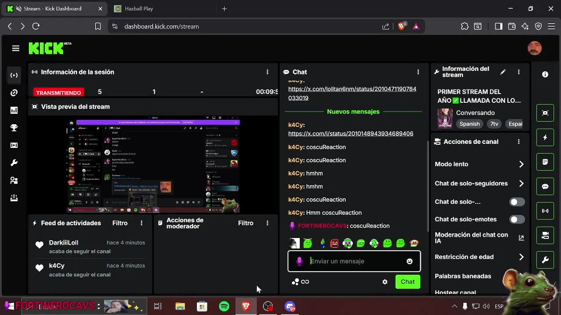Open the x.com/i/status link from k4Cy
The width and height of the screenshot is (561, 315).
point(351,134)
